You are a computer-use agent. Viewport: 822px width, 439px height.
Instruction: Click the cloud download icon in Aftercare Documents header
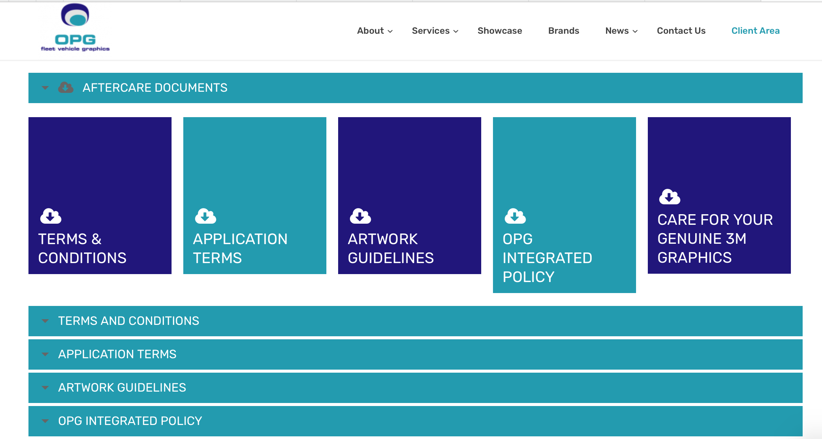tap(66, 88)
